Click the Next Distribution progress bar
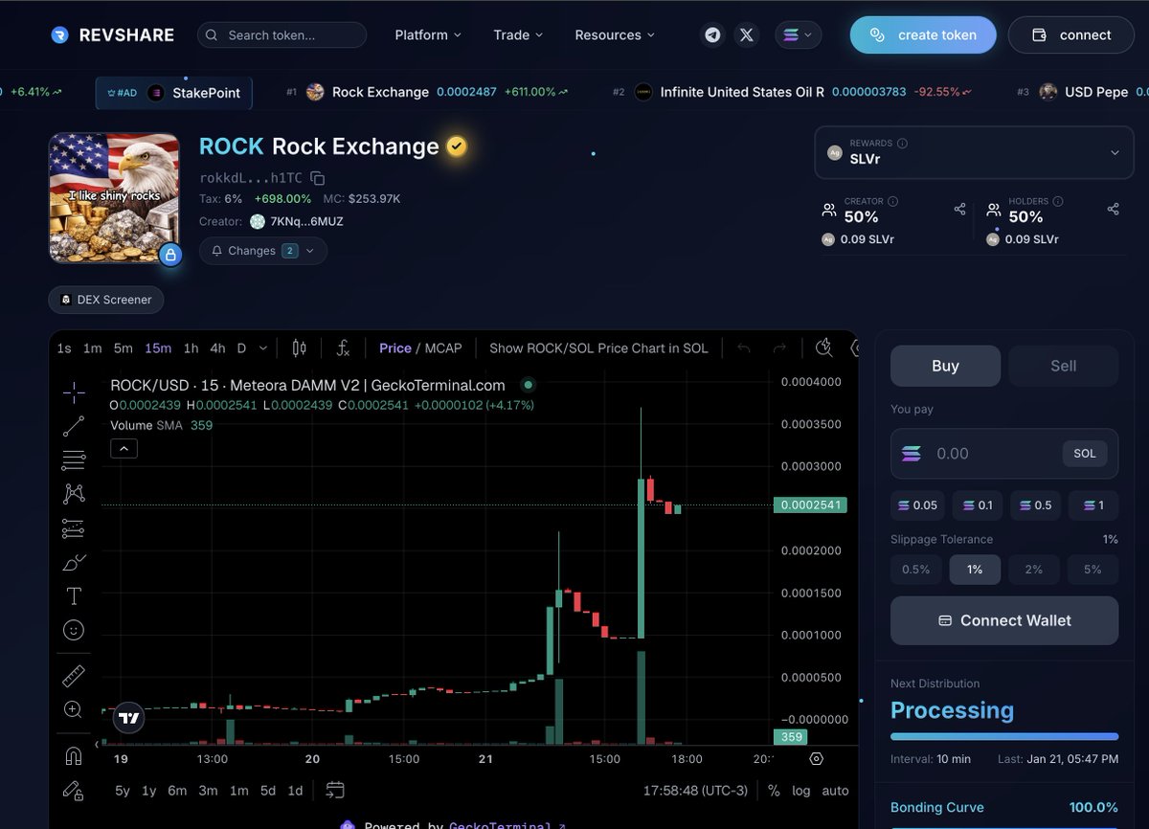Viewport: 1149px width, 829px height. [1004, 737]
